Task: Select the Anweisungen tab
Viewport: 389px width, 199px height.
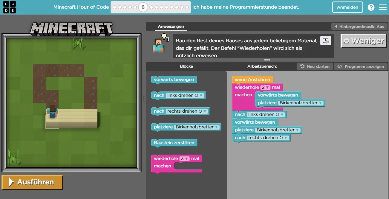Action: tap(171, 27)
